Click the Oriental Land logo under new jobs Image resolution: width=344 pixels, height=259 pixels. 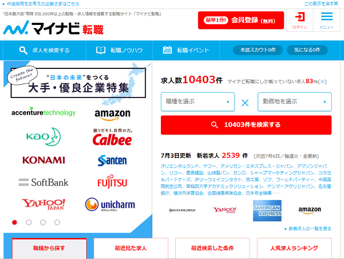182,210
